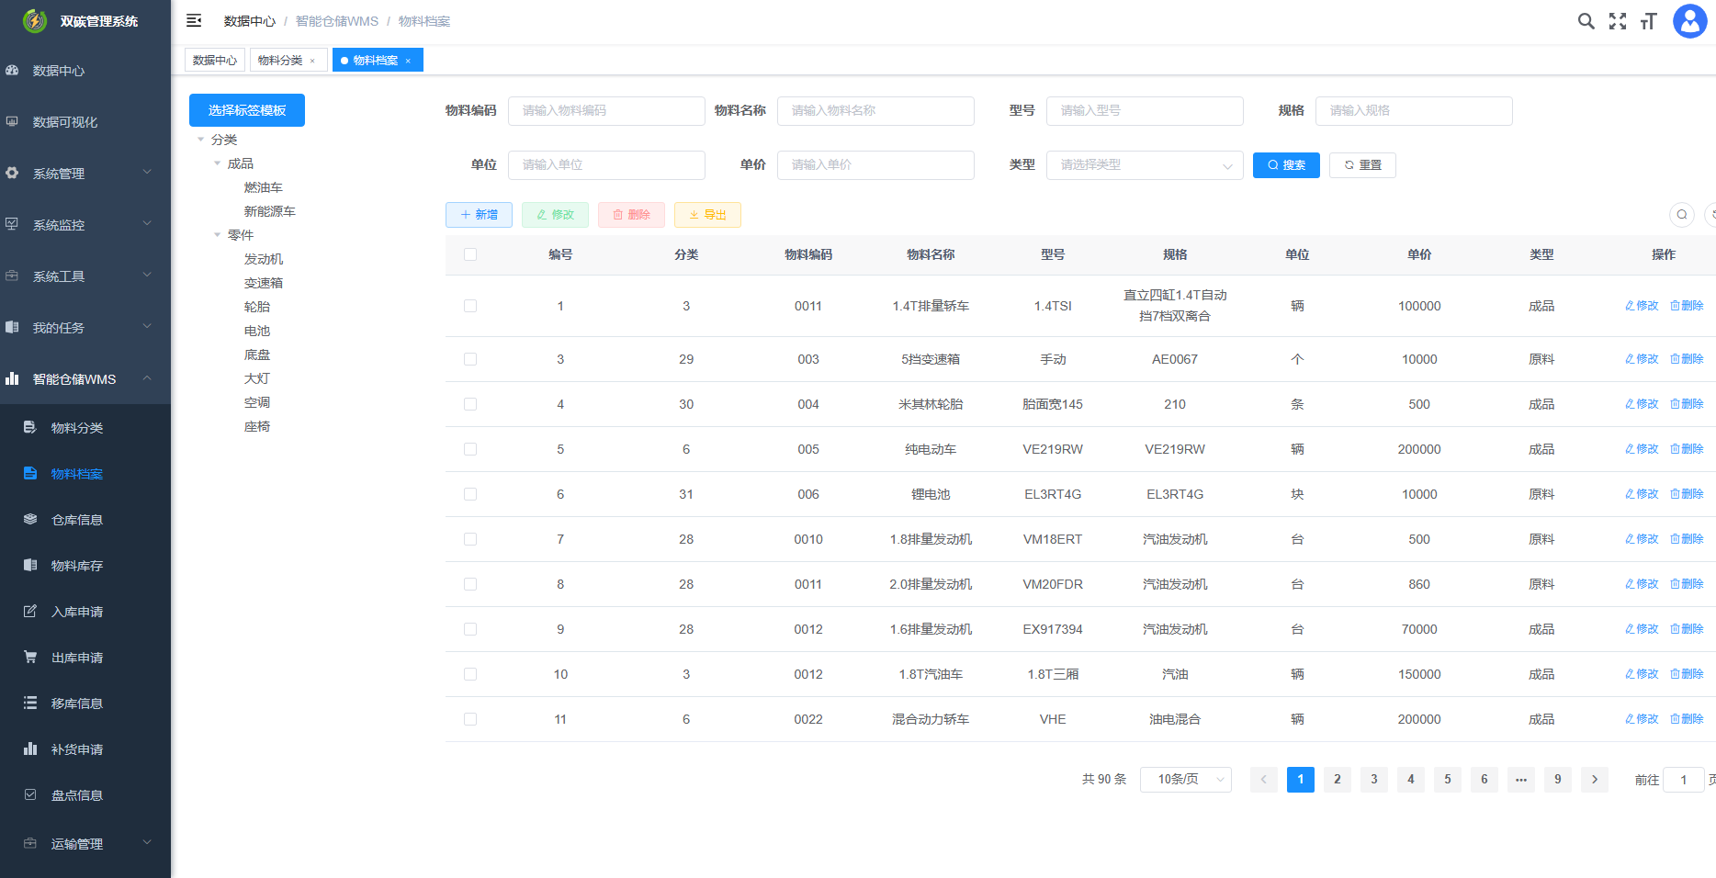Toggle search panel with round magnifier icon
Screen dimensions: 1716x878
tap(1682, 215)
